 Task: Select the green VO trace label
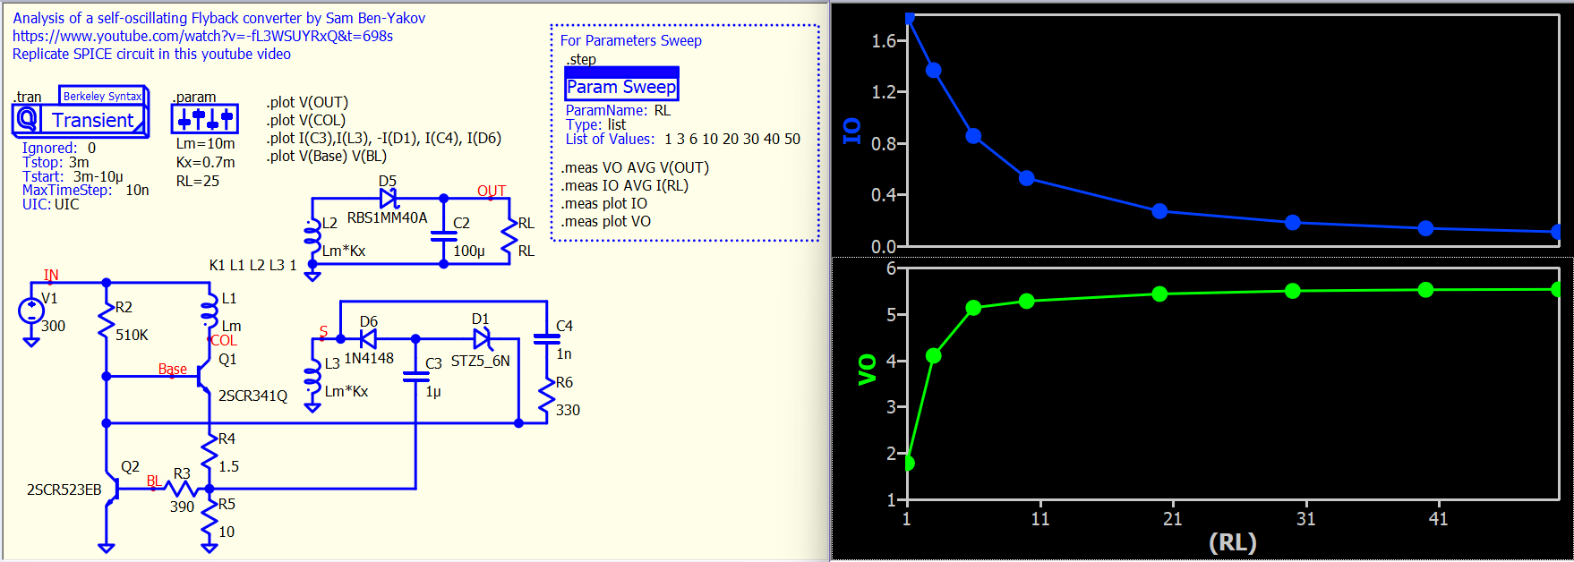pyautogui.click(x=867, y=370)
